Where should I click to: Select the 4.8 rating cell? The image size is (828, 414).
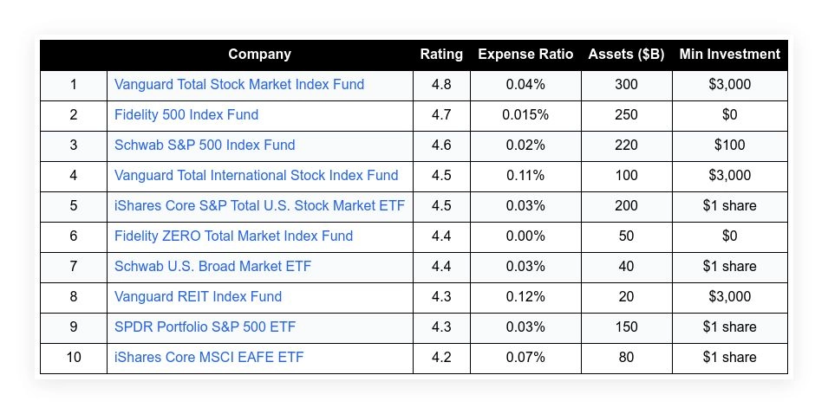click(x=441, y=85)
